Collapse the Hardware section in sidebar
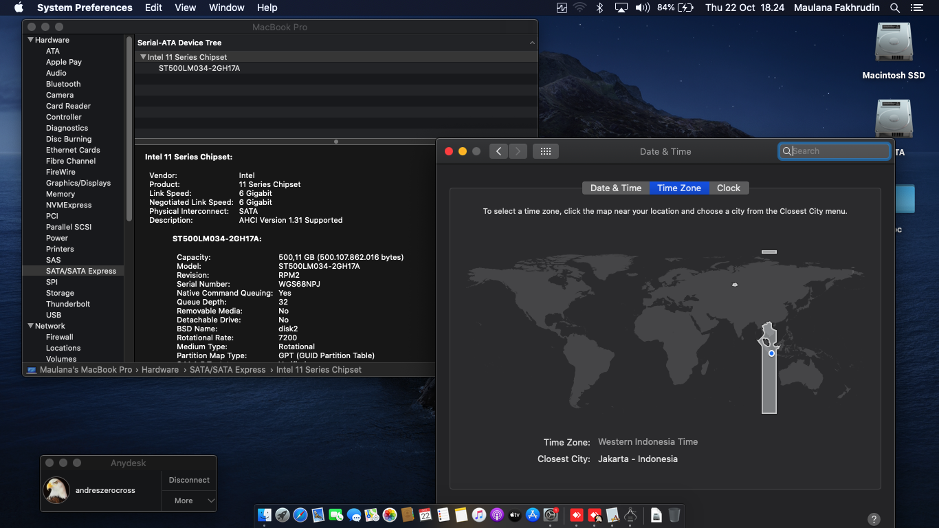This screenshot has width=939, height=528. click(x=31, y=40)
